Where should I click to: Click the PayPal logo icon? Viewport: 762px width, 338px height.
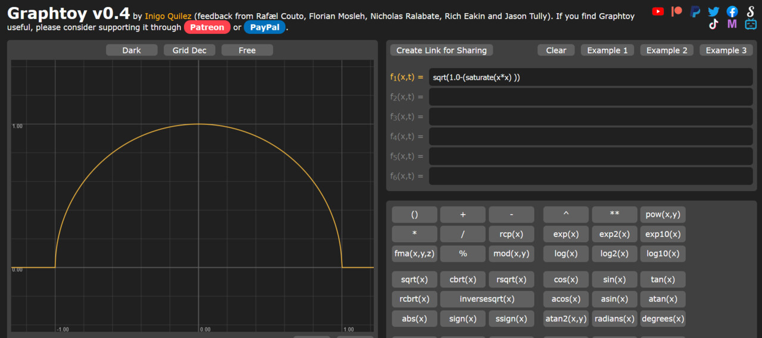pos(695,11)
